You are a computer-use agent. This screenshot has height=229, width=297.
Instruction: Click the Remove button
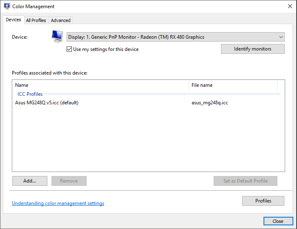tap(69, 181)
